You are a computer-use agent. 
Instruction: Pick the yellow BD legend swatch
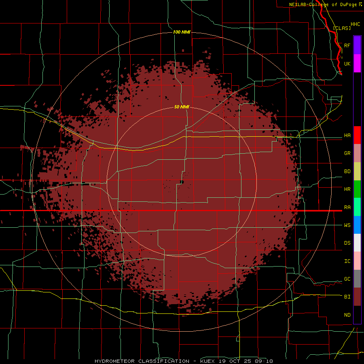[x=357, y=171]
